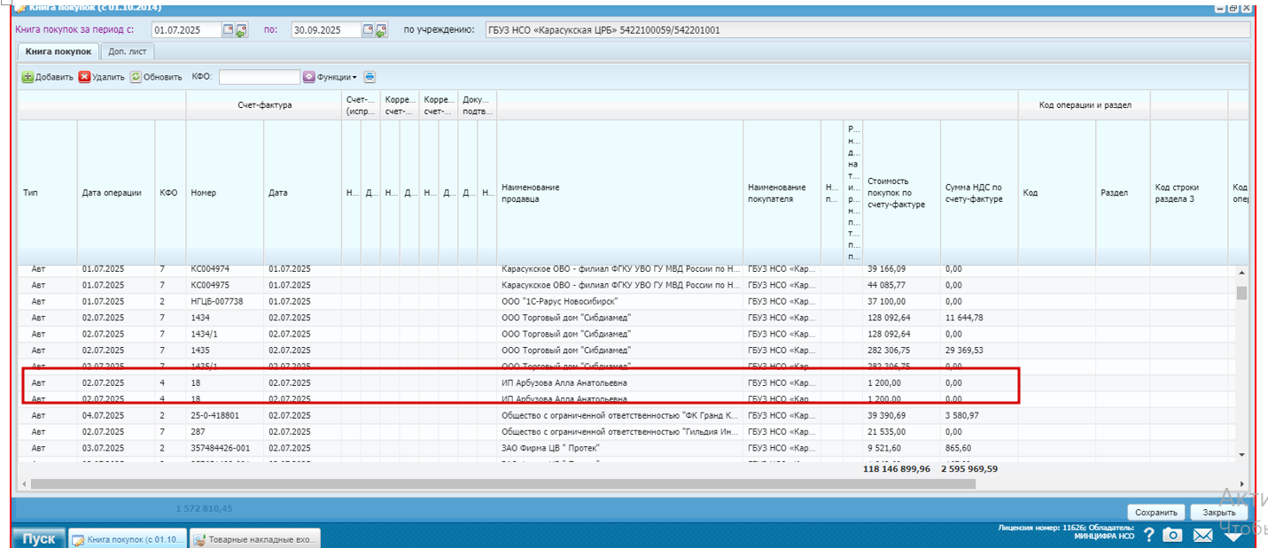
Task: Click Стоимость покупок по счету-фактуре header
Action: click(x=902, y=193)
